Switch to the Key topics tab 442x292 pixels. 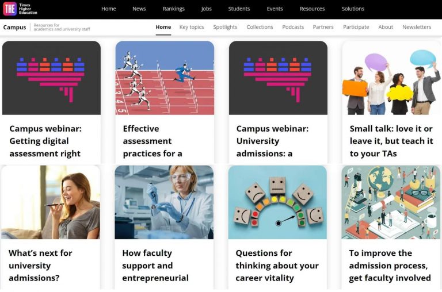click(x=192, y=27)
